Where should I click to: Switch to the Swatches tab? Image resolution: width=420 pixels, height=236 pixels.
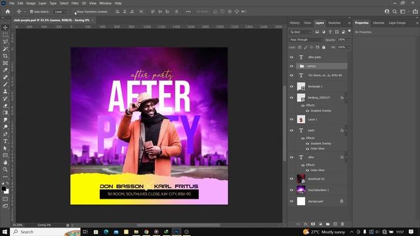[x=334, y=23]
